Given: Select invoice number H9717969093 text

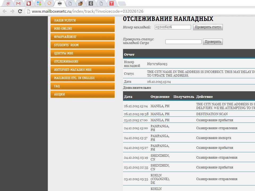Looking at the screenshot, I should pos(157,64).
